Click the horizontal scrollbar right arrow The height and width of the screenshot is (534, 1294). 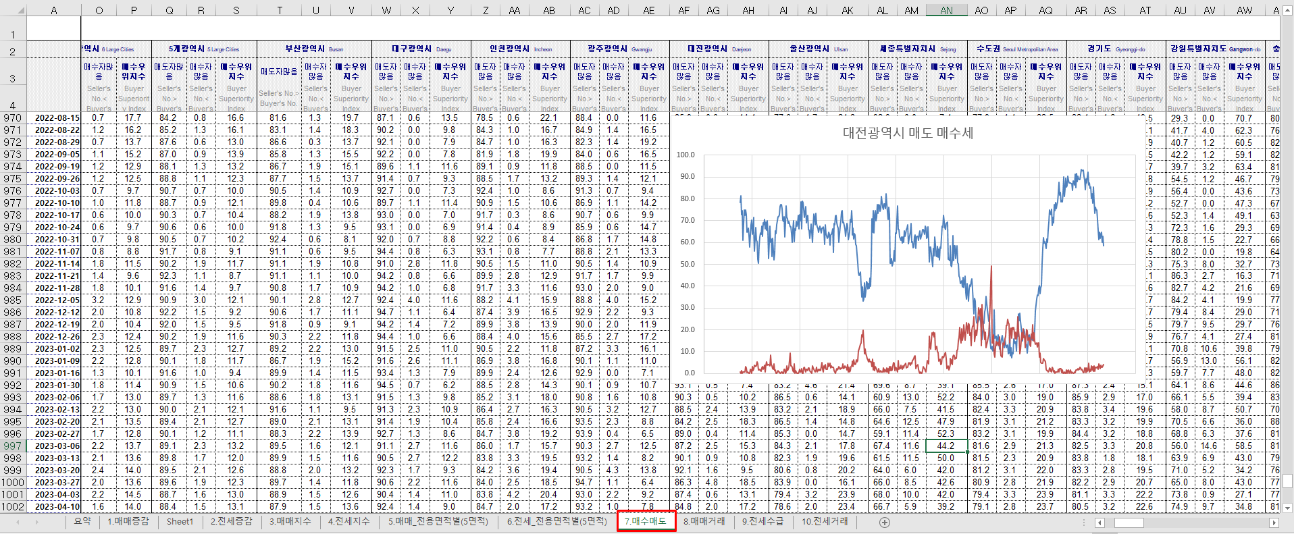coord(1274,523)
